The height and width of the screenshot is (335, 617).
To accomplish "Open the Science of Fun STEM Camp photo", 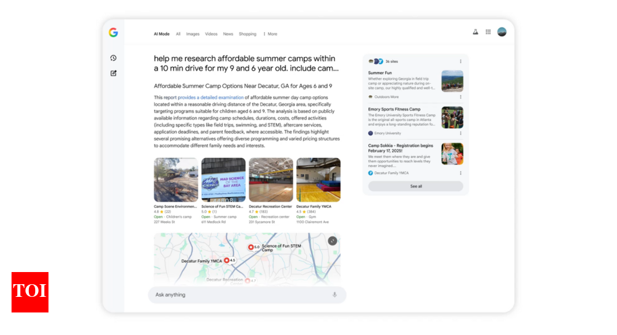I will click(x=223, y=180).
